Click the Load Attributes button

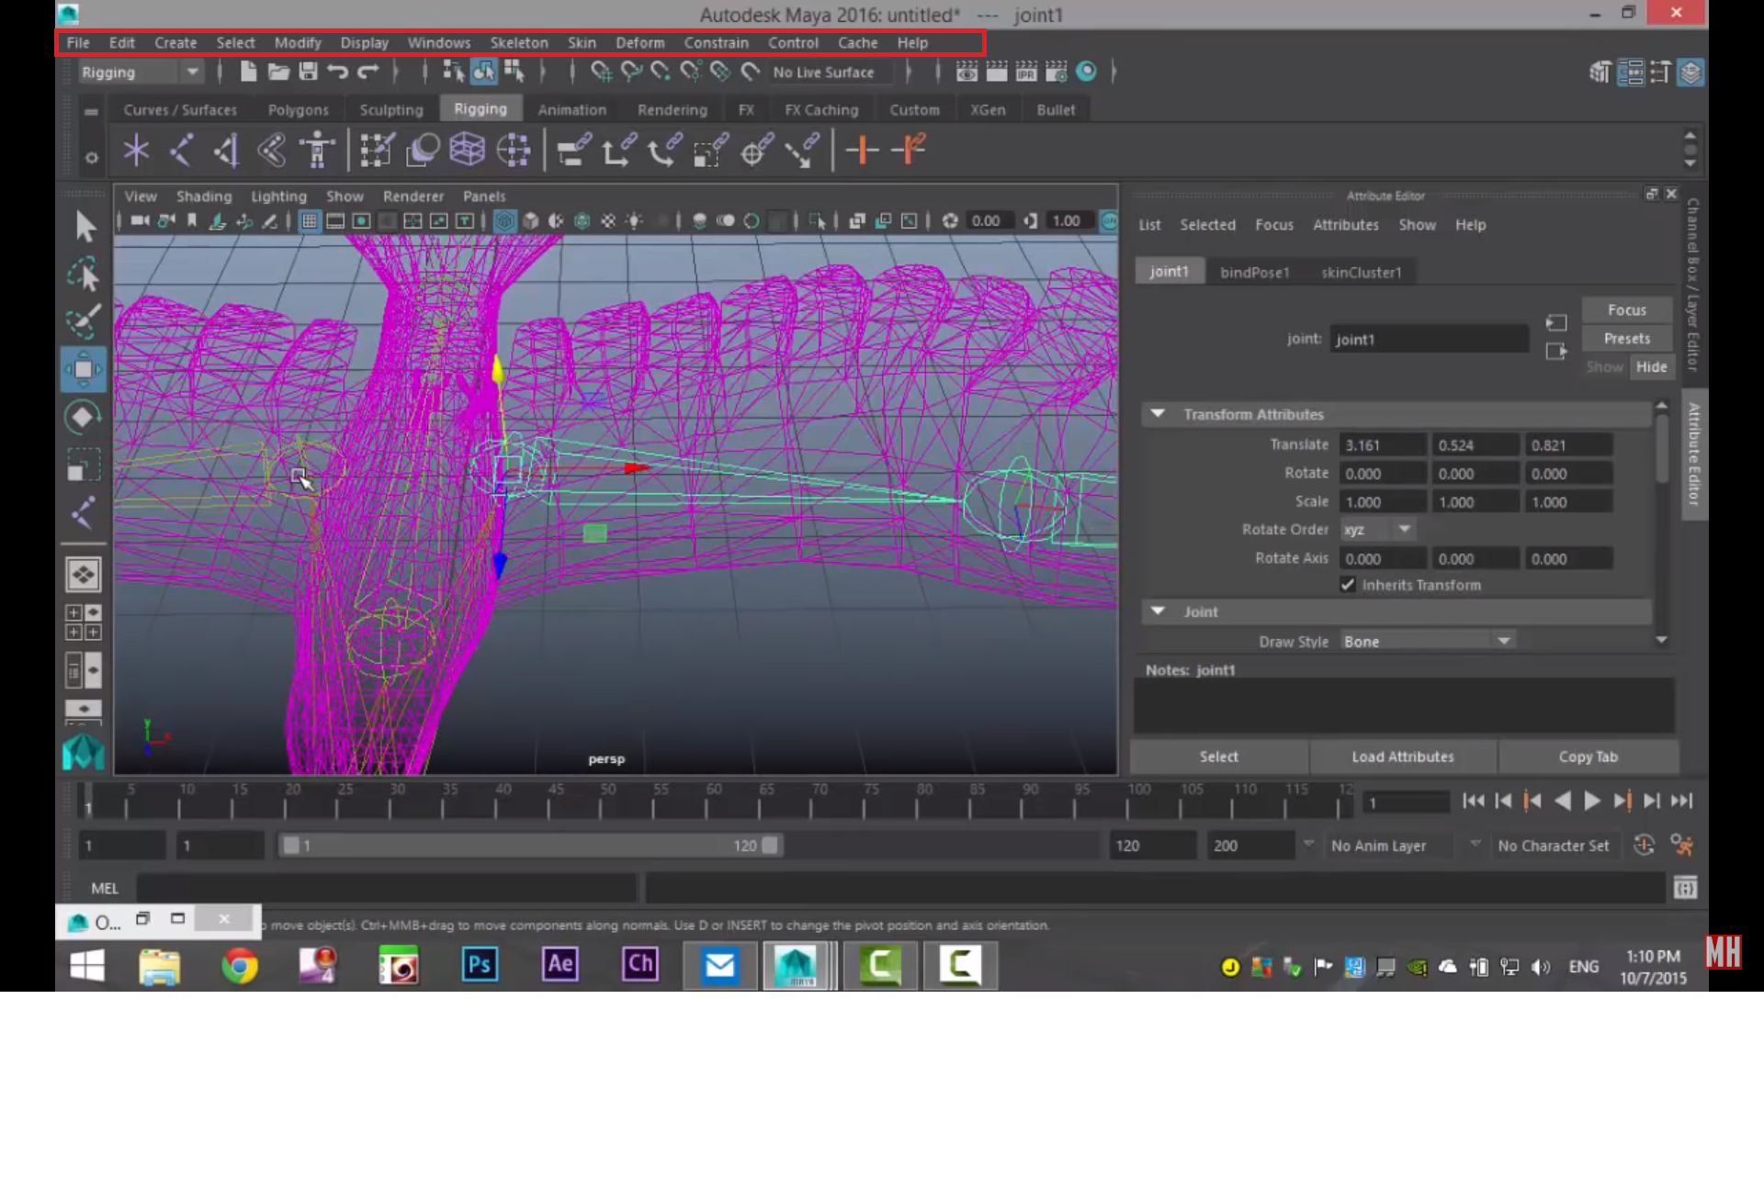(1402, 757)
